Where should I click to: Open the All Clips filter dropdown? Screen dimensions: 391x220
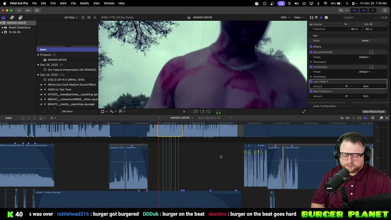71,17
